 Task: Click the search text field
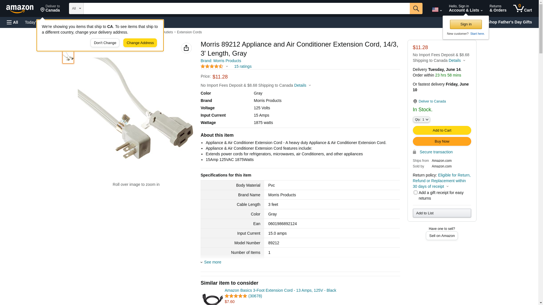(x=246, y=8)
